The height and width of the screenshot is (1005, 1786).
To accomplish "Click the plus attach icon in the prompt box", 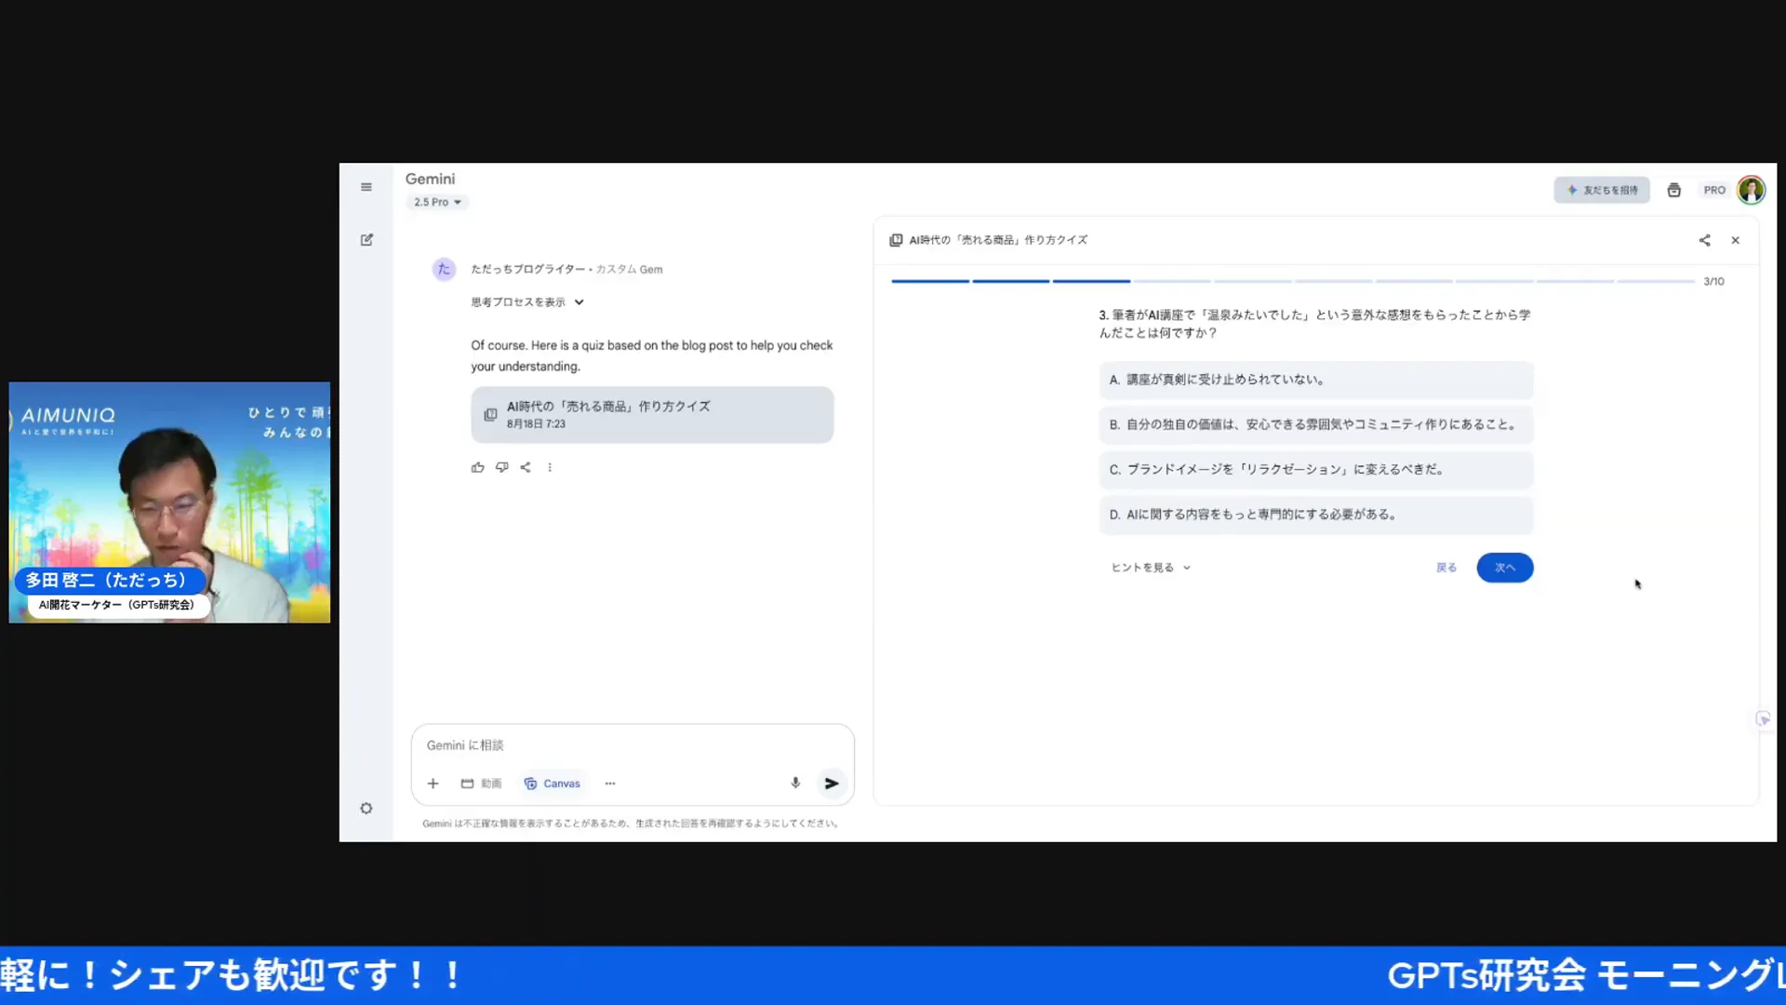I will pos(433,784).
